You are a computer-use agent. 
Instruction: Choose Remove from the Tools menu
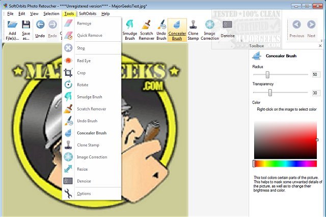92,23
